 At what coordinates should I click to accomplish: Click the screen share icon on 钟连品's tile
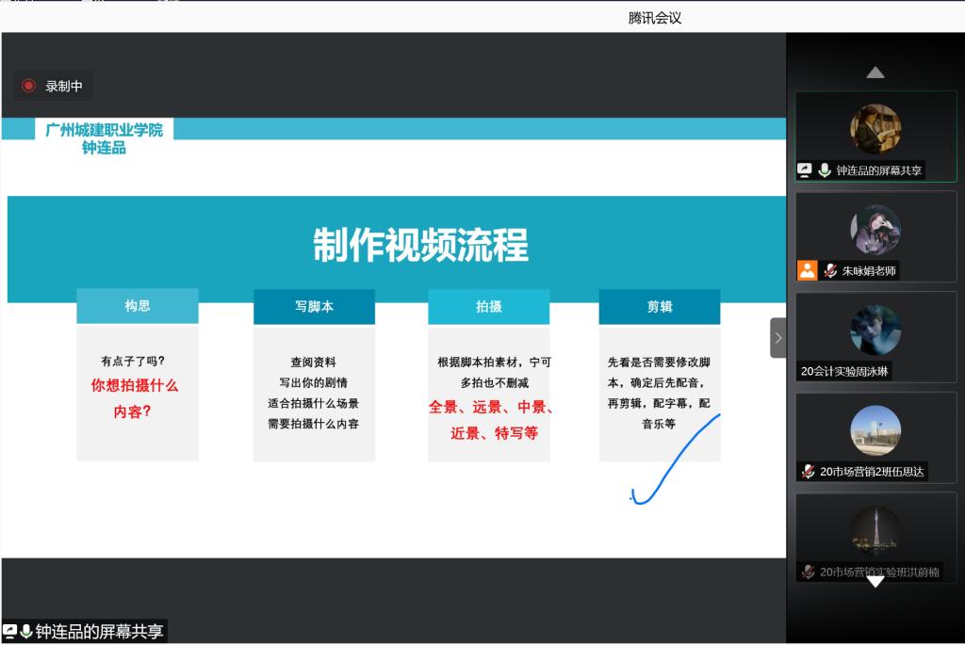805,170
